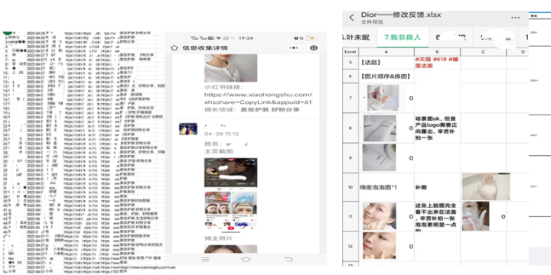Open the white shirt photo in the submission
Image resolution: width=551 pixels, height=275 pixels.
pos(230,68)
